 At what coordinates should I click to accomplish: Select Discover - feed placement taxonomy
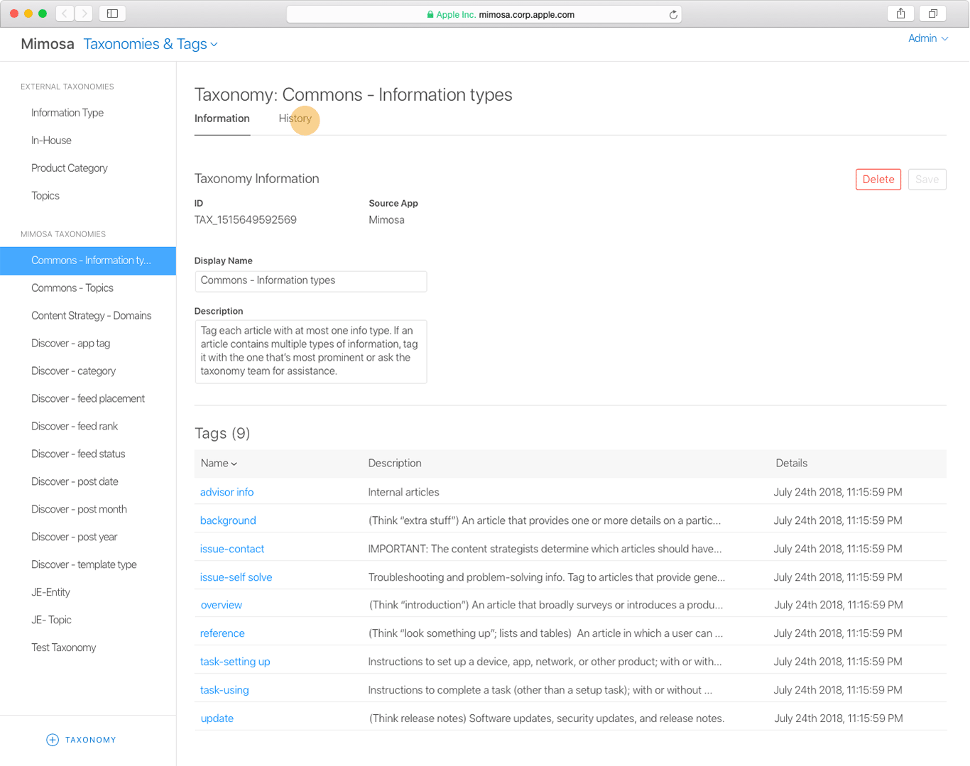click(x=88, y=399)
